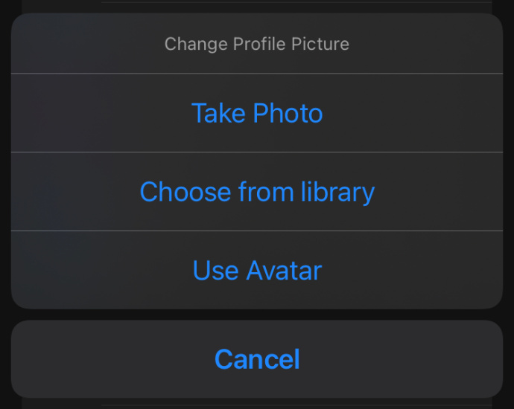Click the Change Profile Picture title

tap(257, 44)
